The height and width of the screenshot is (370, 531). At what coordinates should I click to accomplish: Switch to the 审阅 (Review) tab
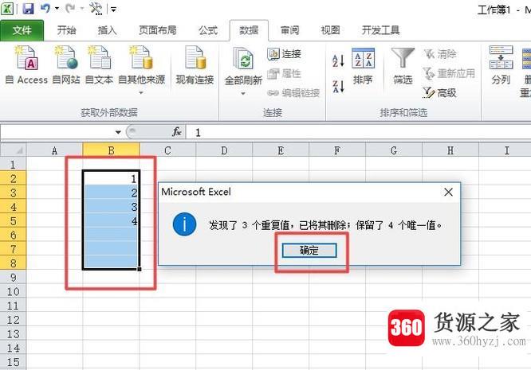(x=290, y=30)
